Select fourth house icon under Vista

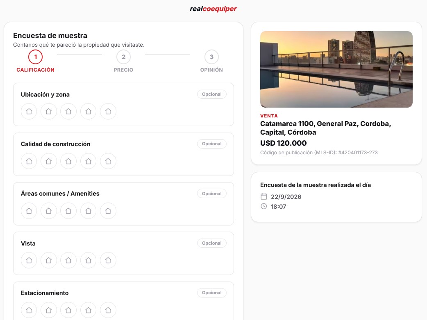pyautogui.click(x=88, y=260)
